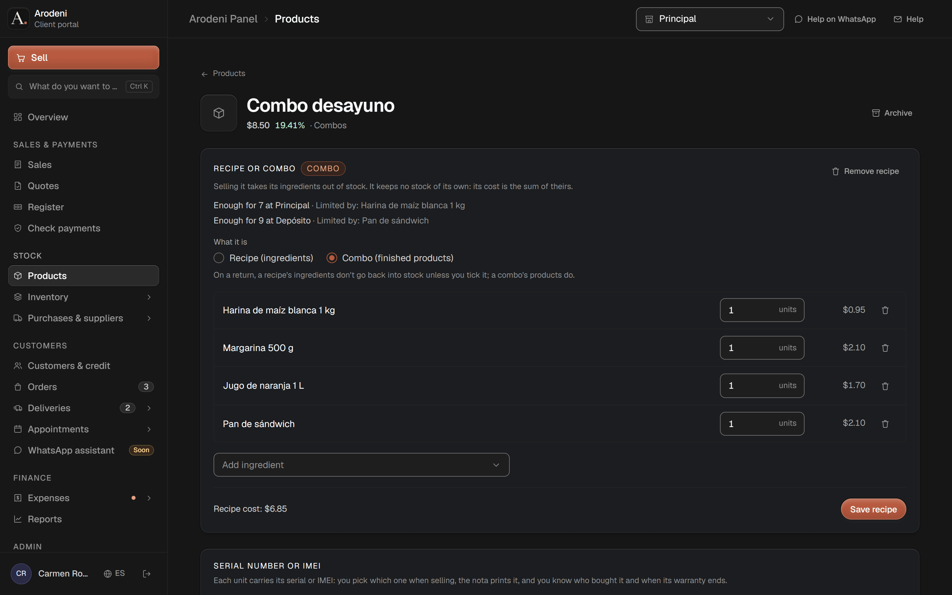Focus the 'What do you want to' search box
The width and height of the screenshot is (952, 595).
pyautogui.click(x=83, y=87)
